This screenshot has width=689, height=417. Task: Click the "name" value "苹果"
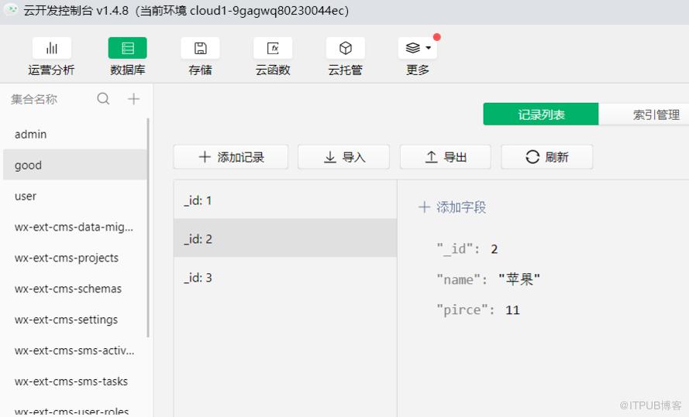tap(519, 279)
